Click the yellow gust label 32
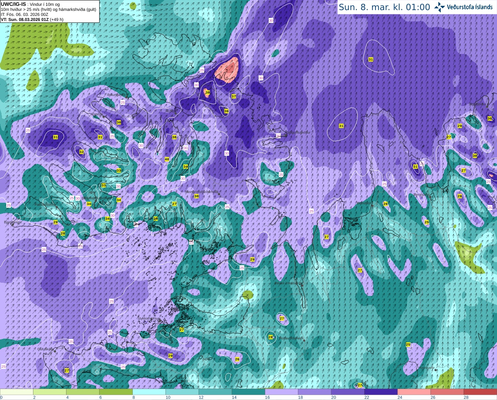497x400 pixels. [x=82, y=152]
